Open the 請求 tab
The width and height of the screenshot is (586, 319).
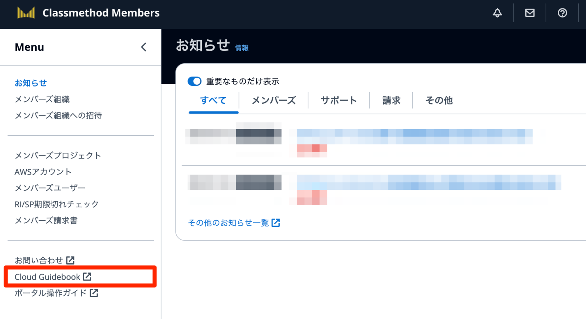point(391,100)
